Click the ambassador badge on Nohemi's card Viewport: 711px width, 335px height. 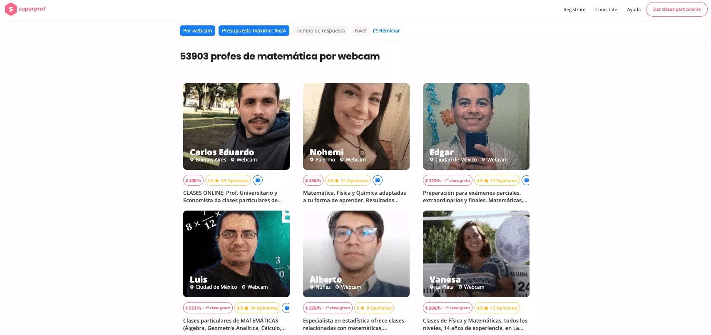[x=377, y=180]
